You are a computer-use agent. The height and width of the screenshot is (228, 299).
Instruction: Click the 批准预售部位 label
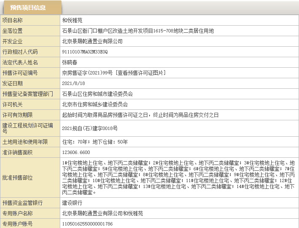click(18, 178)
